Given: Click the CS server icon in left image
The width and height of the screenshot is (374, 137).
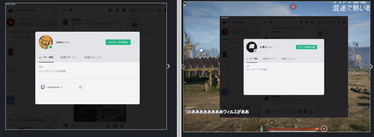Looking at the screenshot, I should click(11, 100).
